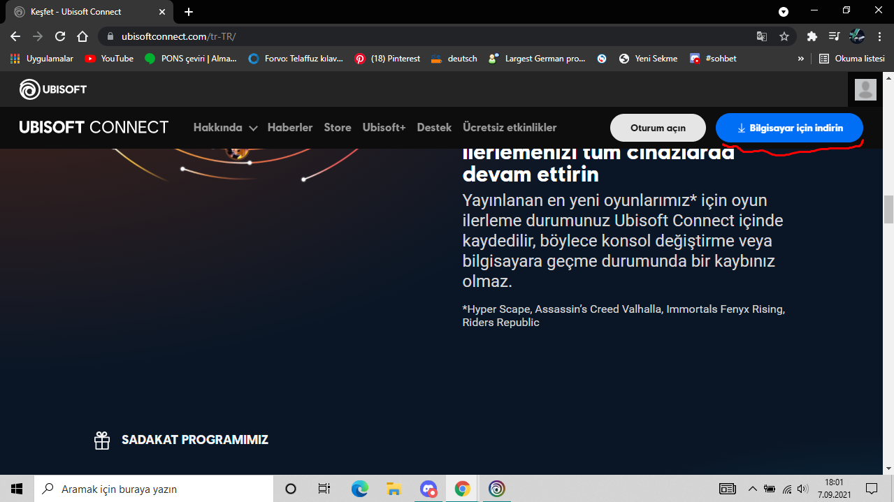Click the unlabeled bookmark icon before Yeni Sekme

(602, 59)
